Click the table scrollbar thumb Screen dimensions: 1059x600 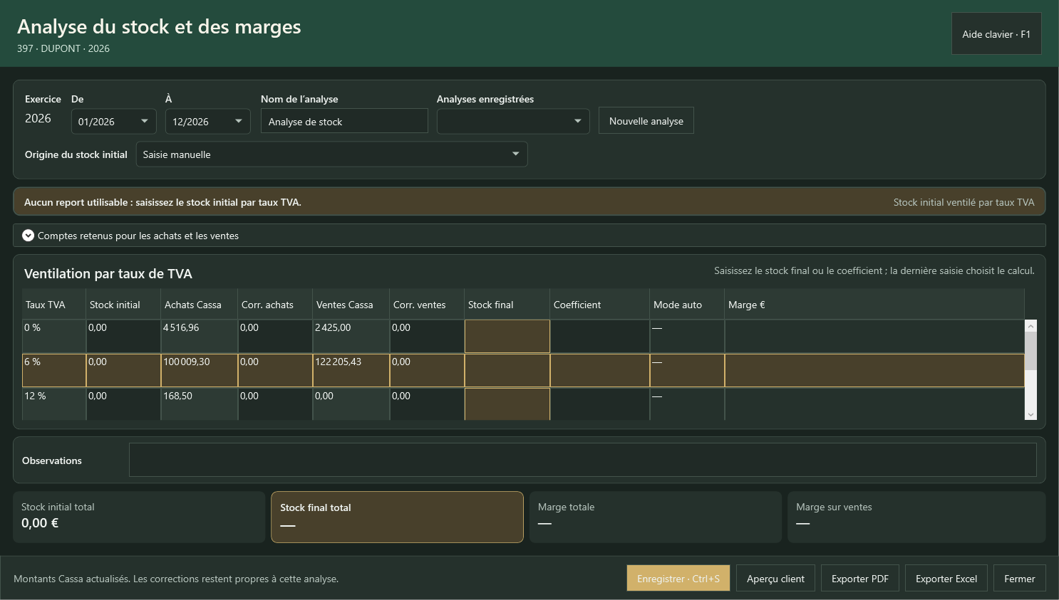point(1030,350)
